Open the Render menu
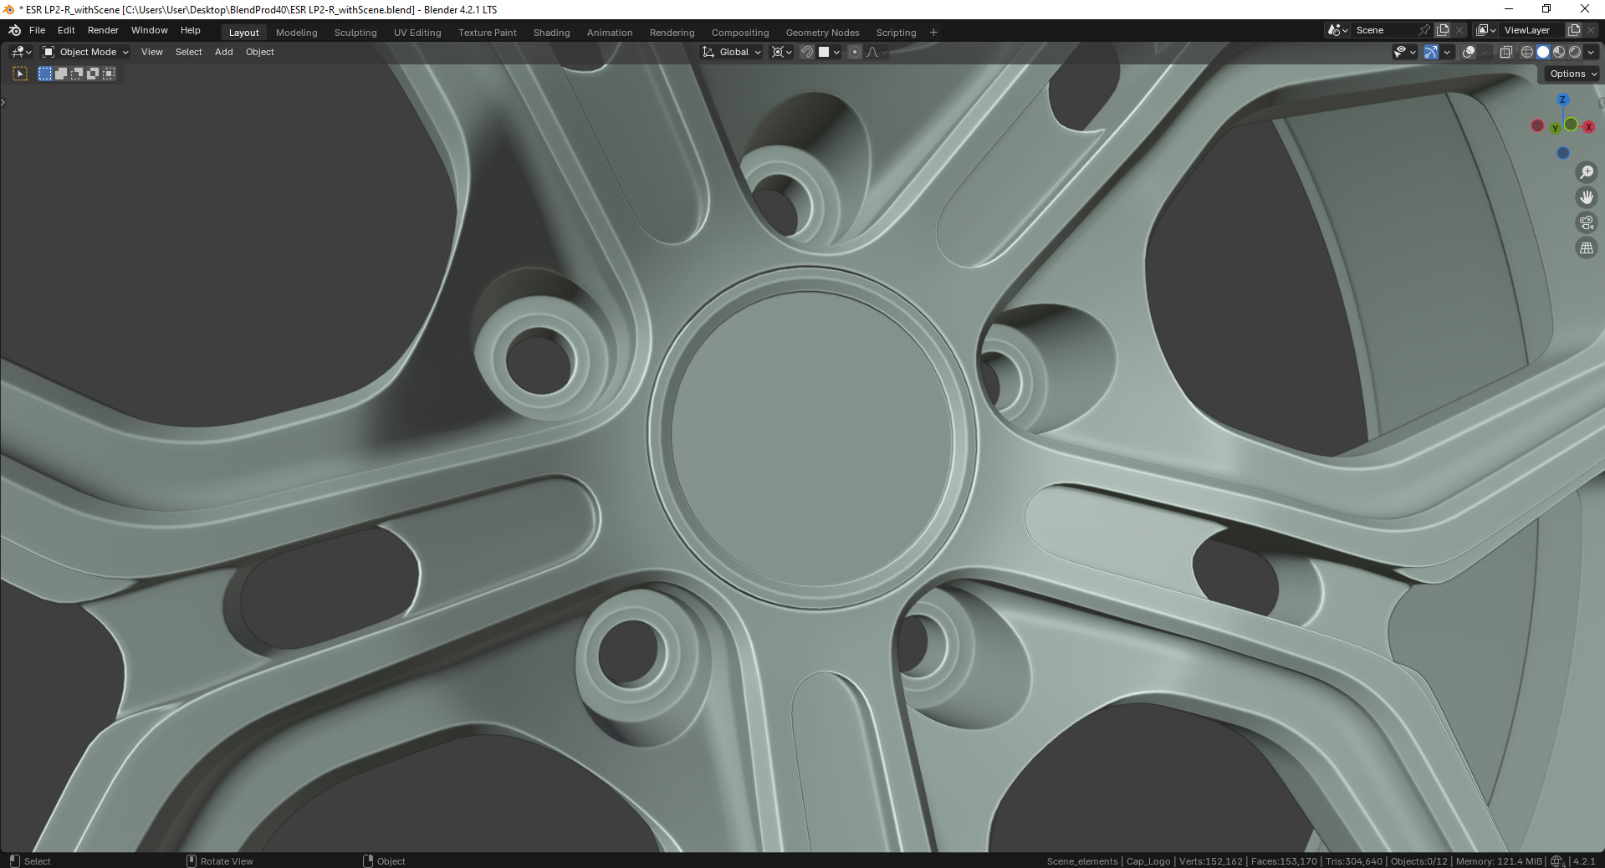The width and height of the screenshot is (1605, 868). point(103,30)
